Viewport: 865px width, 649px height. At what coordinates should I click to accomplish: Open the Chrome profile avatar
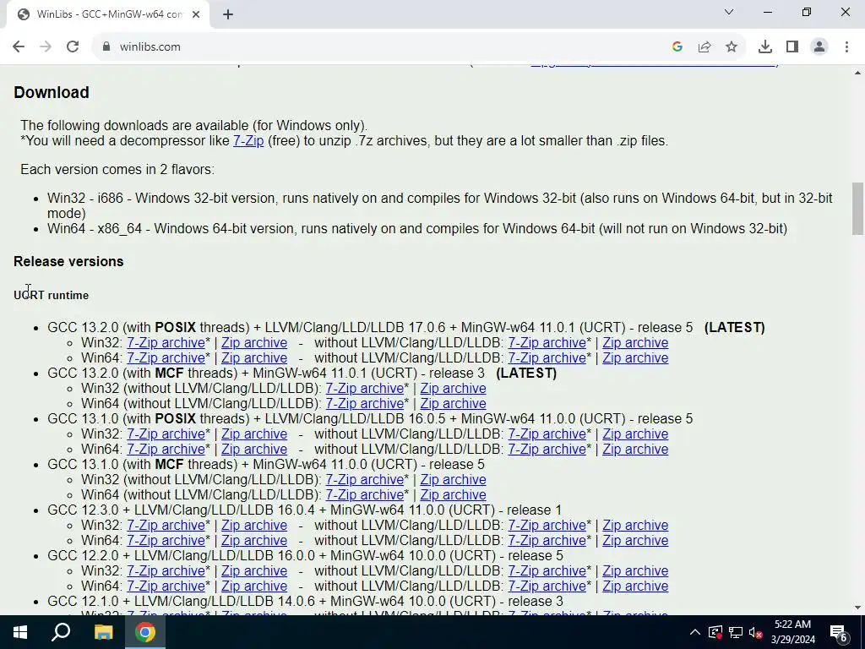(819, 47)
